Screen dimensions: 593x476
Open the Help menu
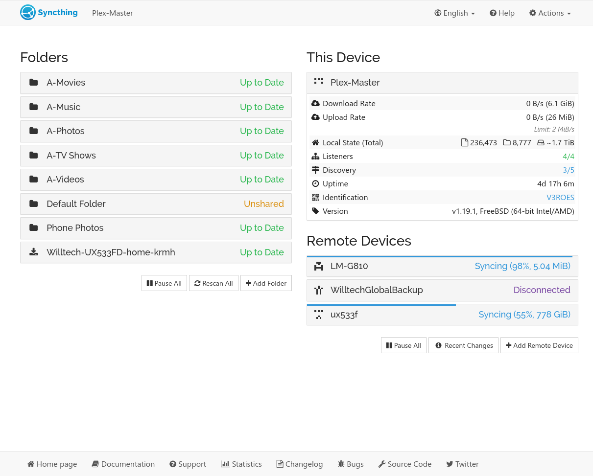502,13
